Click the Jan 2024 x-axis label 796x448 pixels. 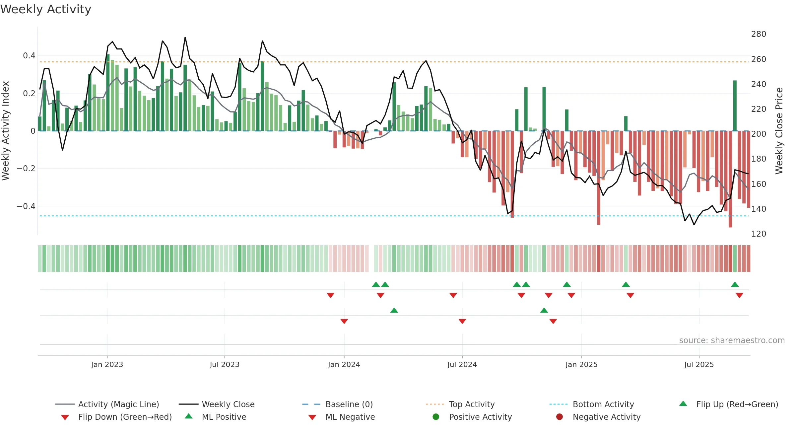pos(344,364)
